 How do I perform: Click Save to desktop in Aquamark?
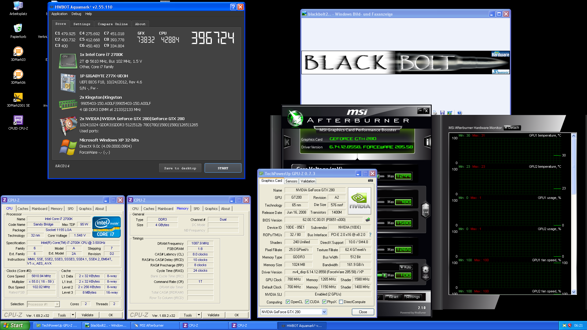tap(180, 168)
